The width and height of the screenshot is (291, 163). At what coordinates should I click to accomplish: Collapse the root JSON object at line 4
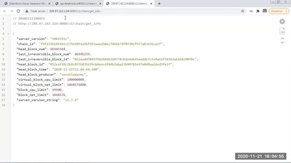[x=8, y=34]
